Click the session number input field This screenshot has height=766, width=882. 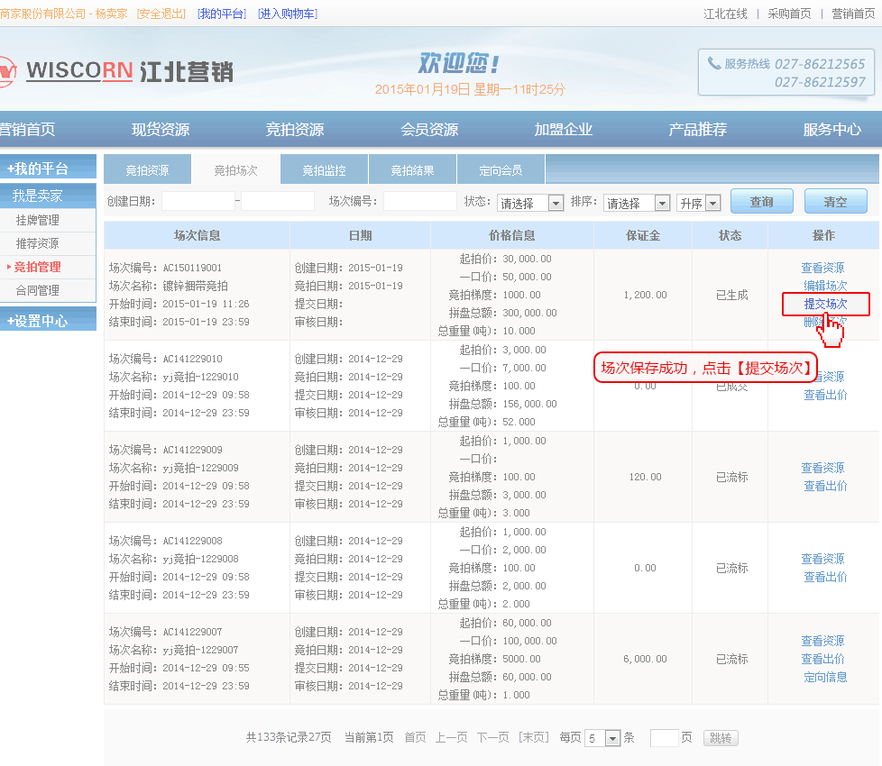point(419,202)
